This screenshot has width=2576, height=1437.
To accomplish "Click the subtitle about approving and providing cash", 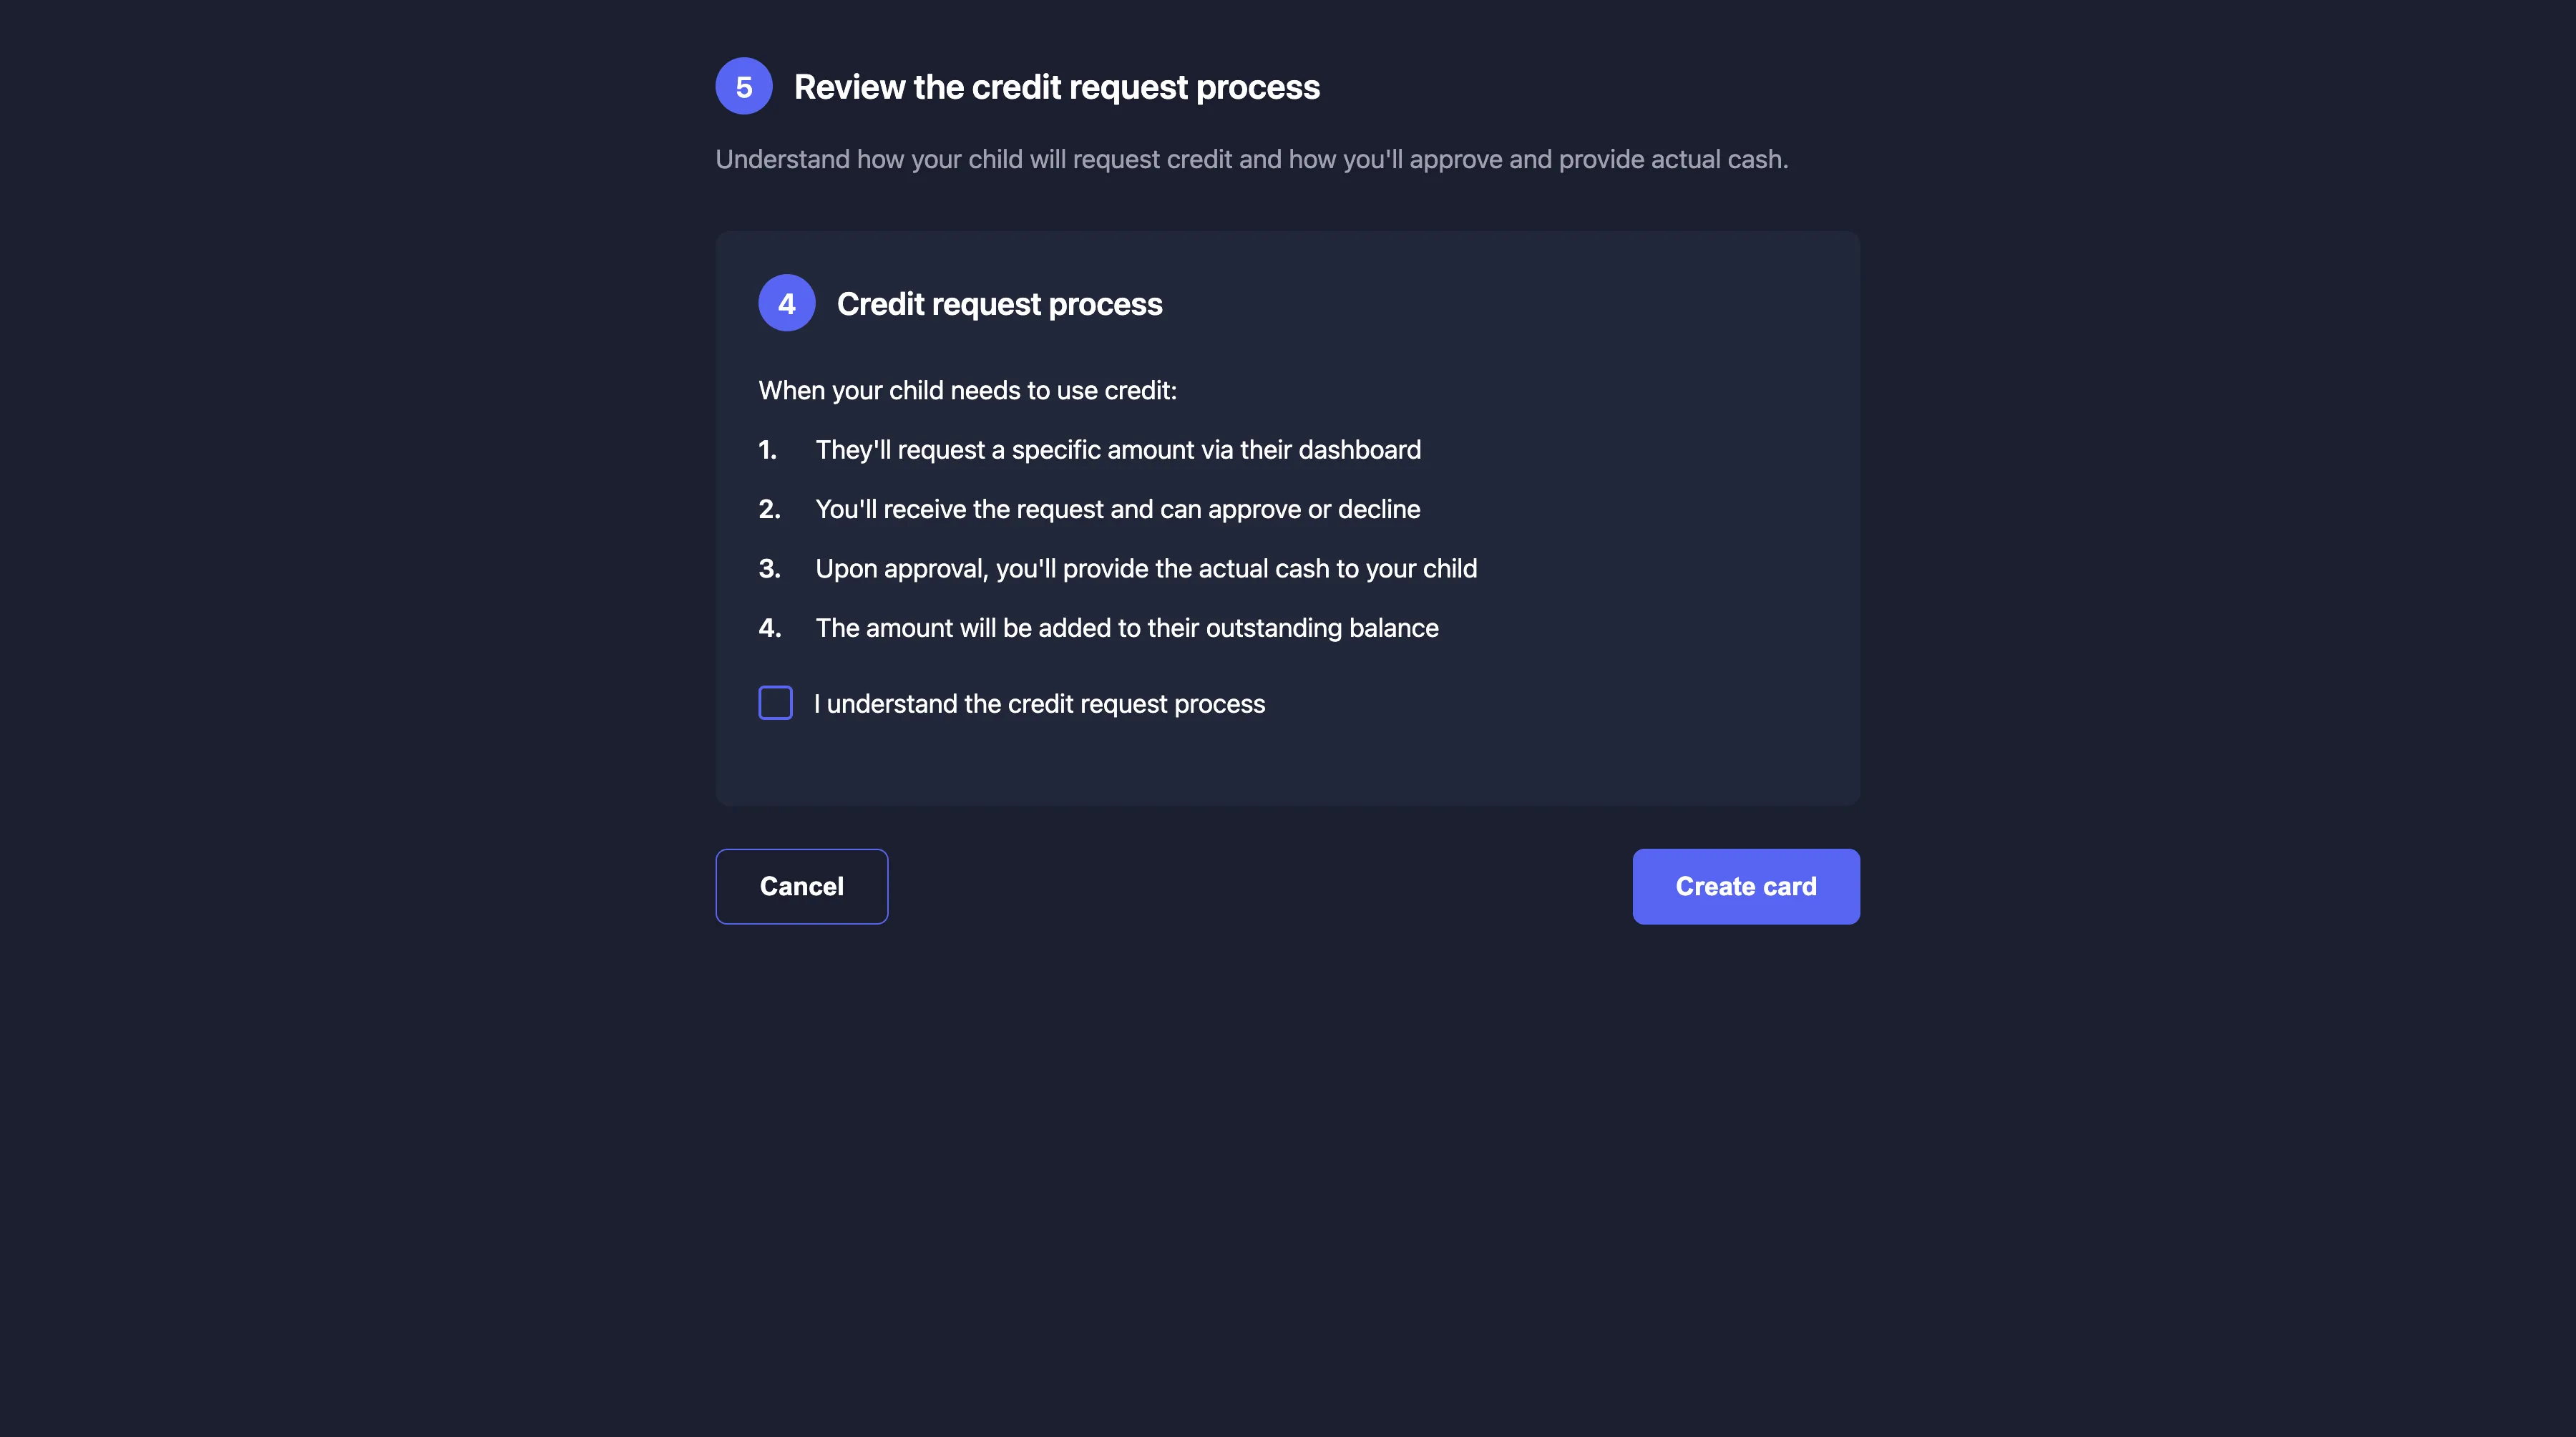I will (1252, 158).
